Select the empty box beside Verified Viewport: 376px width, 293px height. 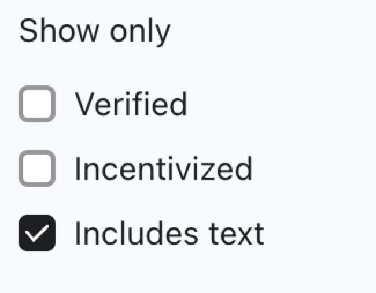coord(37,104)
